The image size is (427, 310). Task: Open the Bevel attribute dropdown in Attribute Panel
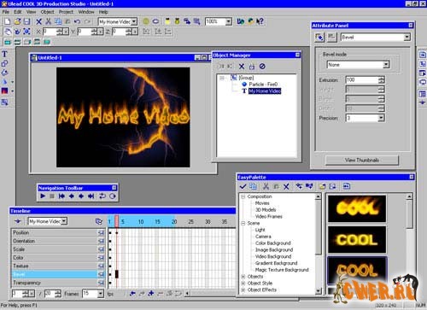click(407, 38)
